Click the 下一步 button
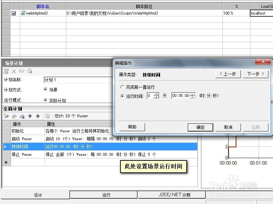The width and height of the screenshot is (273, 204). tap(255, 74)
